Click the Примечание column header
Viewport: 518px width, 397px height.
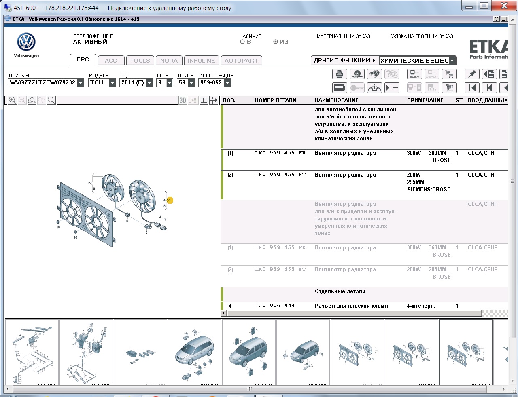coord(425,100)
